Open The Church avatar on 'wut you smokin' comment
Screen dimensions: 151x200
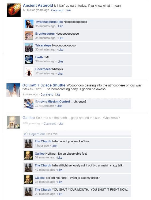[28, 143]
